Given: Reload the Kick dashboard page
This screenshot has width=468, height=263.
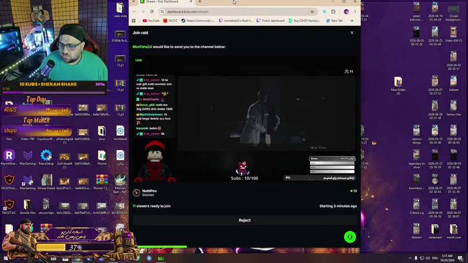Looking at the screenshot, I should [x=152, y=12].
